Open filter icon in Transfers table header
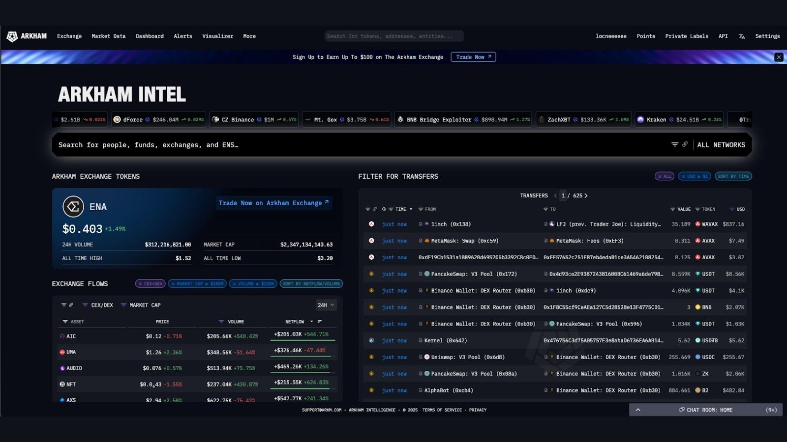Image resolution: width=787 pixels, height=442 pixels. point(367,209)
